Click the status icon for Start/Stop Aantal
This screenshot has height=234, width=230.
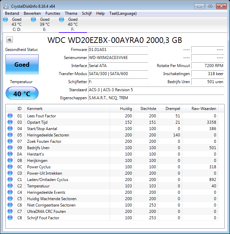[10, 128]
